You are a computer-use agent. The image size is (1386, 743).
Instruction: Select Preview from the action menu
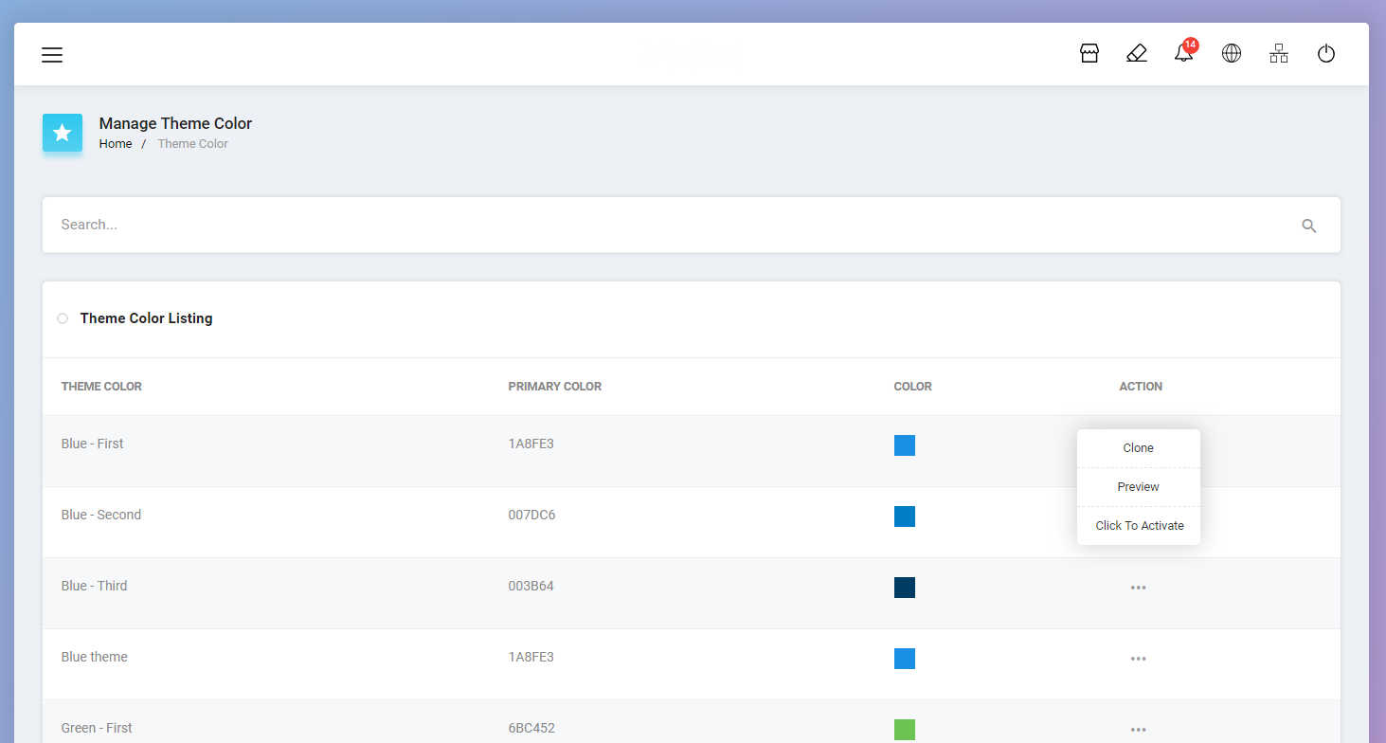click(1138, 486)
